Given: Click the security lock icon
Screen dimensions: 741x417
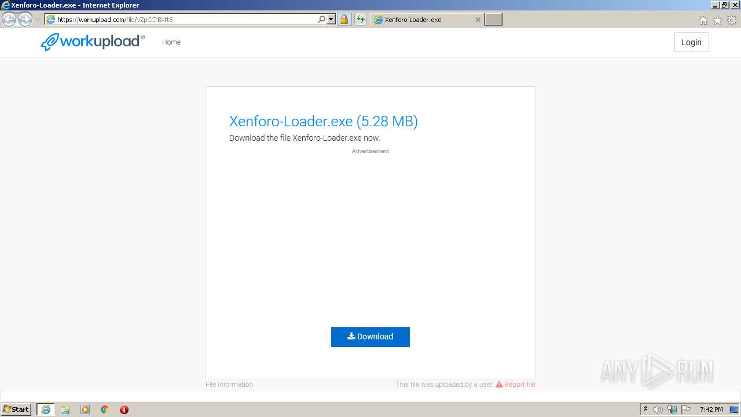Looking at the screenshot, I should pyautogui.click(x=344, y=20).
